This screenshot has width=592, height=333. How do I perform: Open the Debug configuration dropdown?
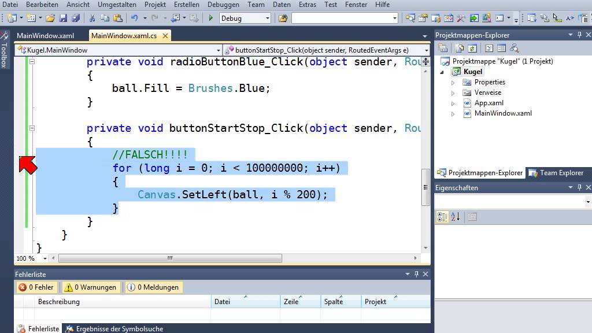coord(267,18)
